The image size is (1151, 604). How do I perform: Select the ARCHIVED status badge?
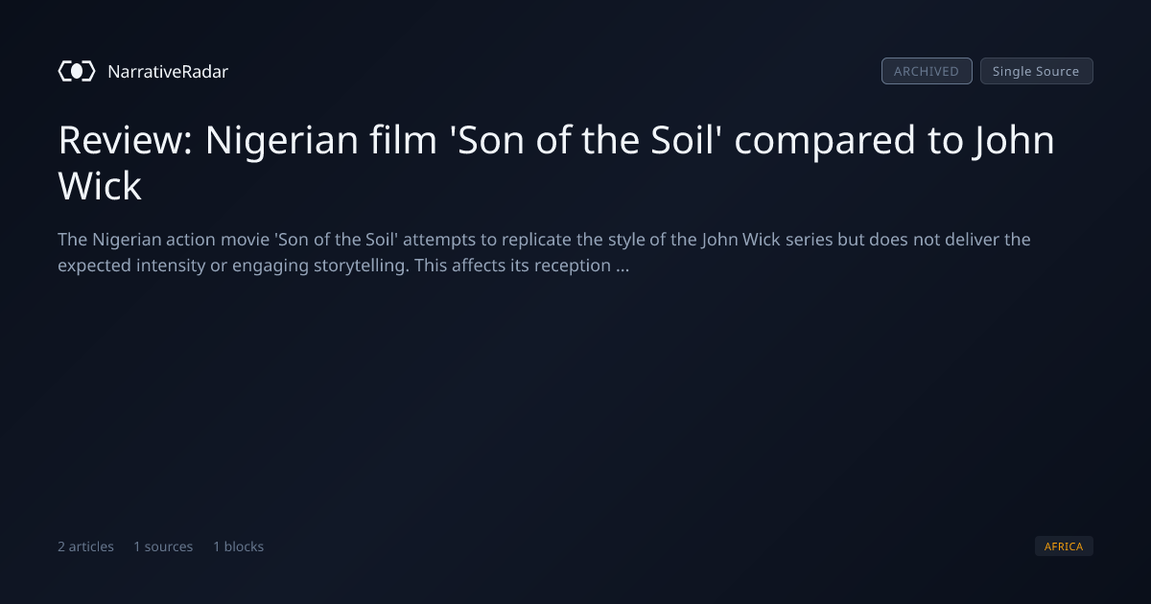click(x=927, y=71)
